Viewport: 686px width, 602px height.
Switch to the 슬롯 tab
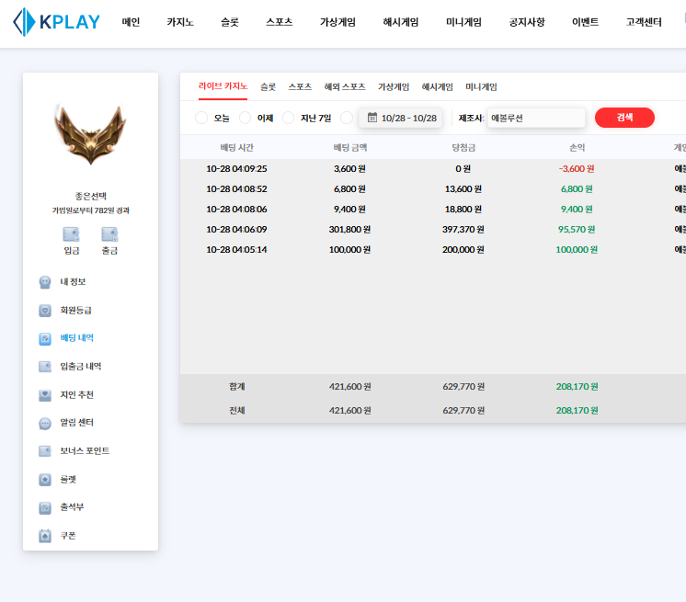[268, 86]
